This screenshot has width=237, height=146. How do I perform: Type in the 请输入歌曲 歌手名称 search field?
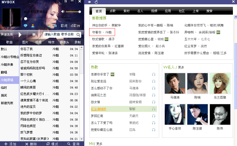(x=59, y=35)
